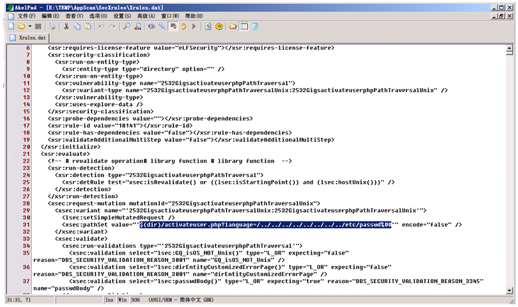The height and width of the screenshot is (307, 518).
Task: Undo the last edit
Action: (x=102, y=27)
